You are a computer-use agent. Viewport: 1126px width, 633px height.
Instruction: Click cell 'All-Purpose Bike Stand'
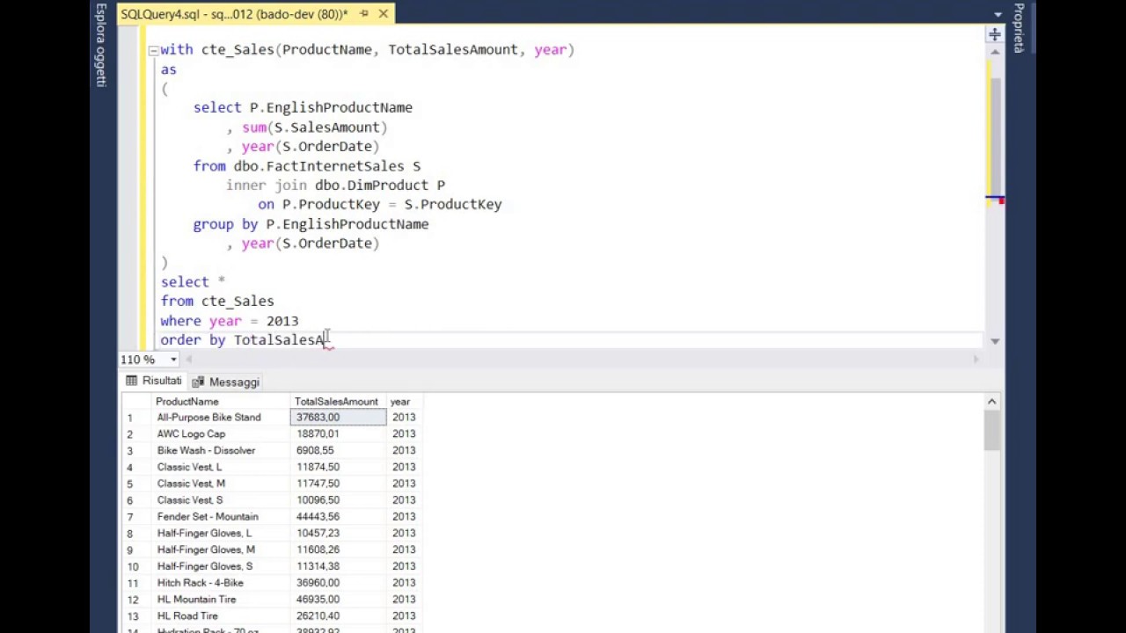point(221,418)
